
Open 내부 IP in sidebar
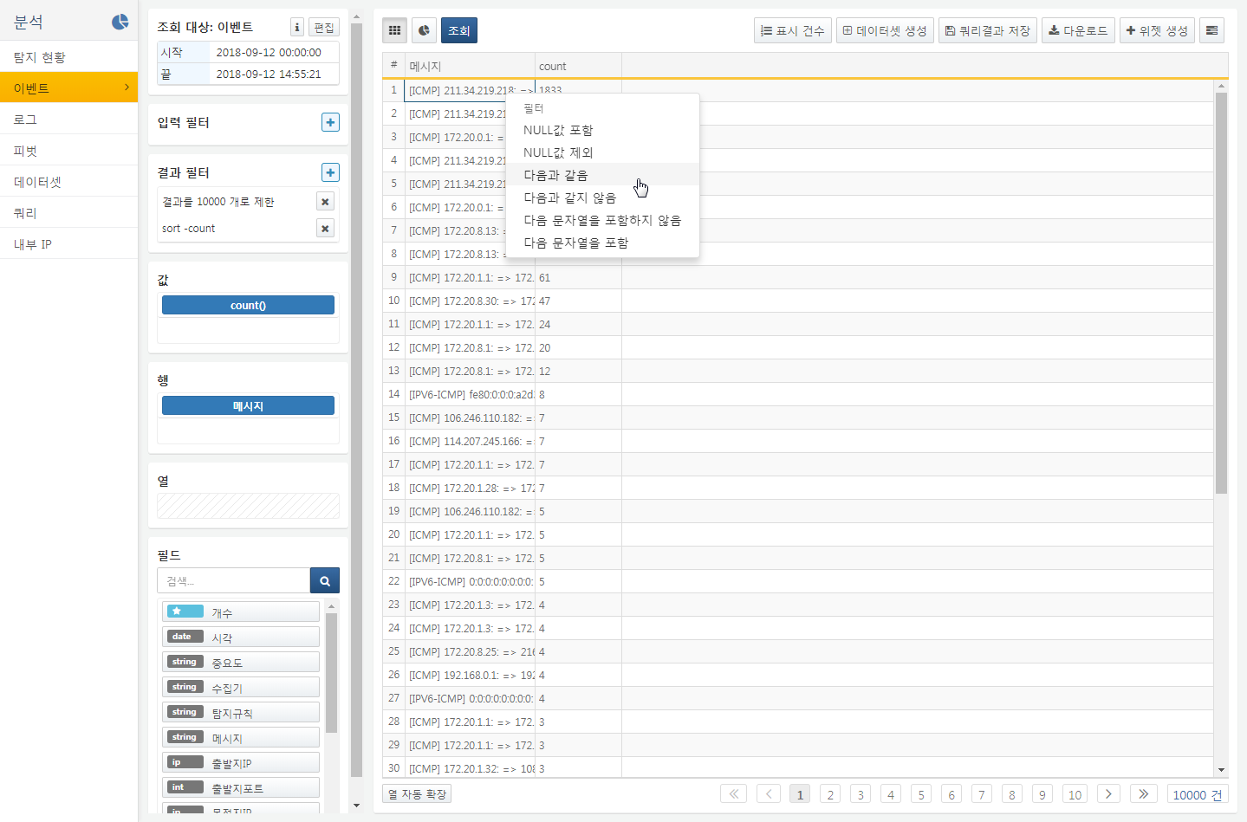(68, 243)
